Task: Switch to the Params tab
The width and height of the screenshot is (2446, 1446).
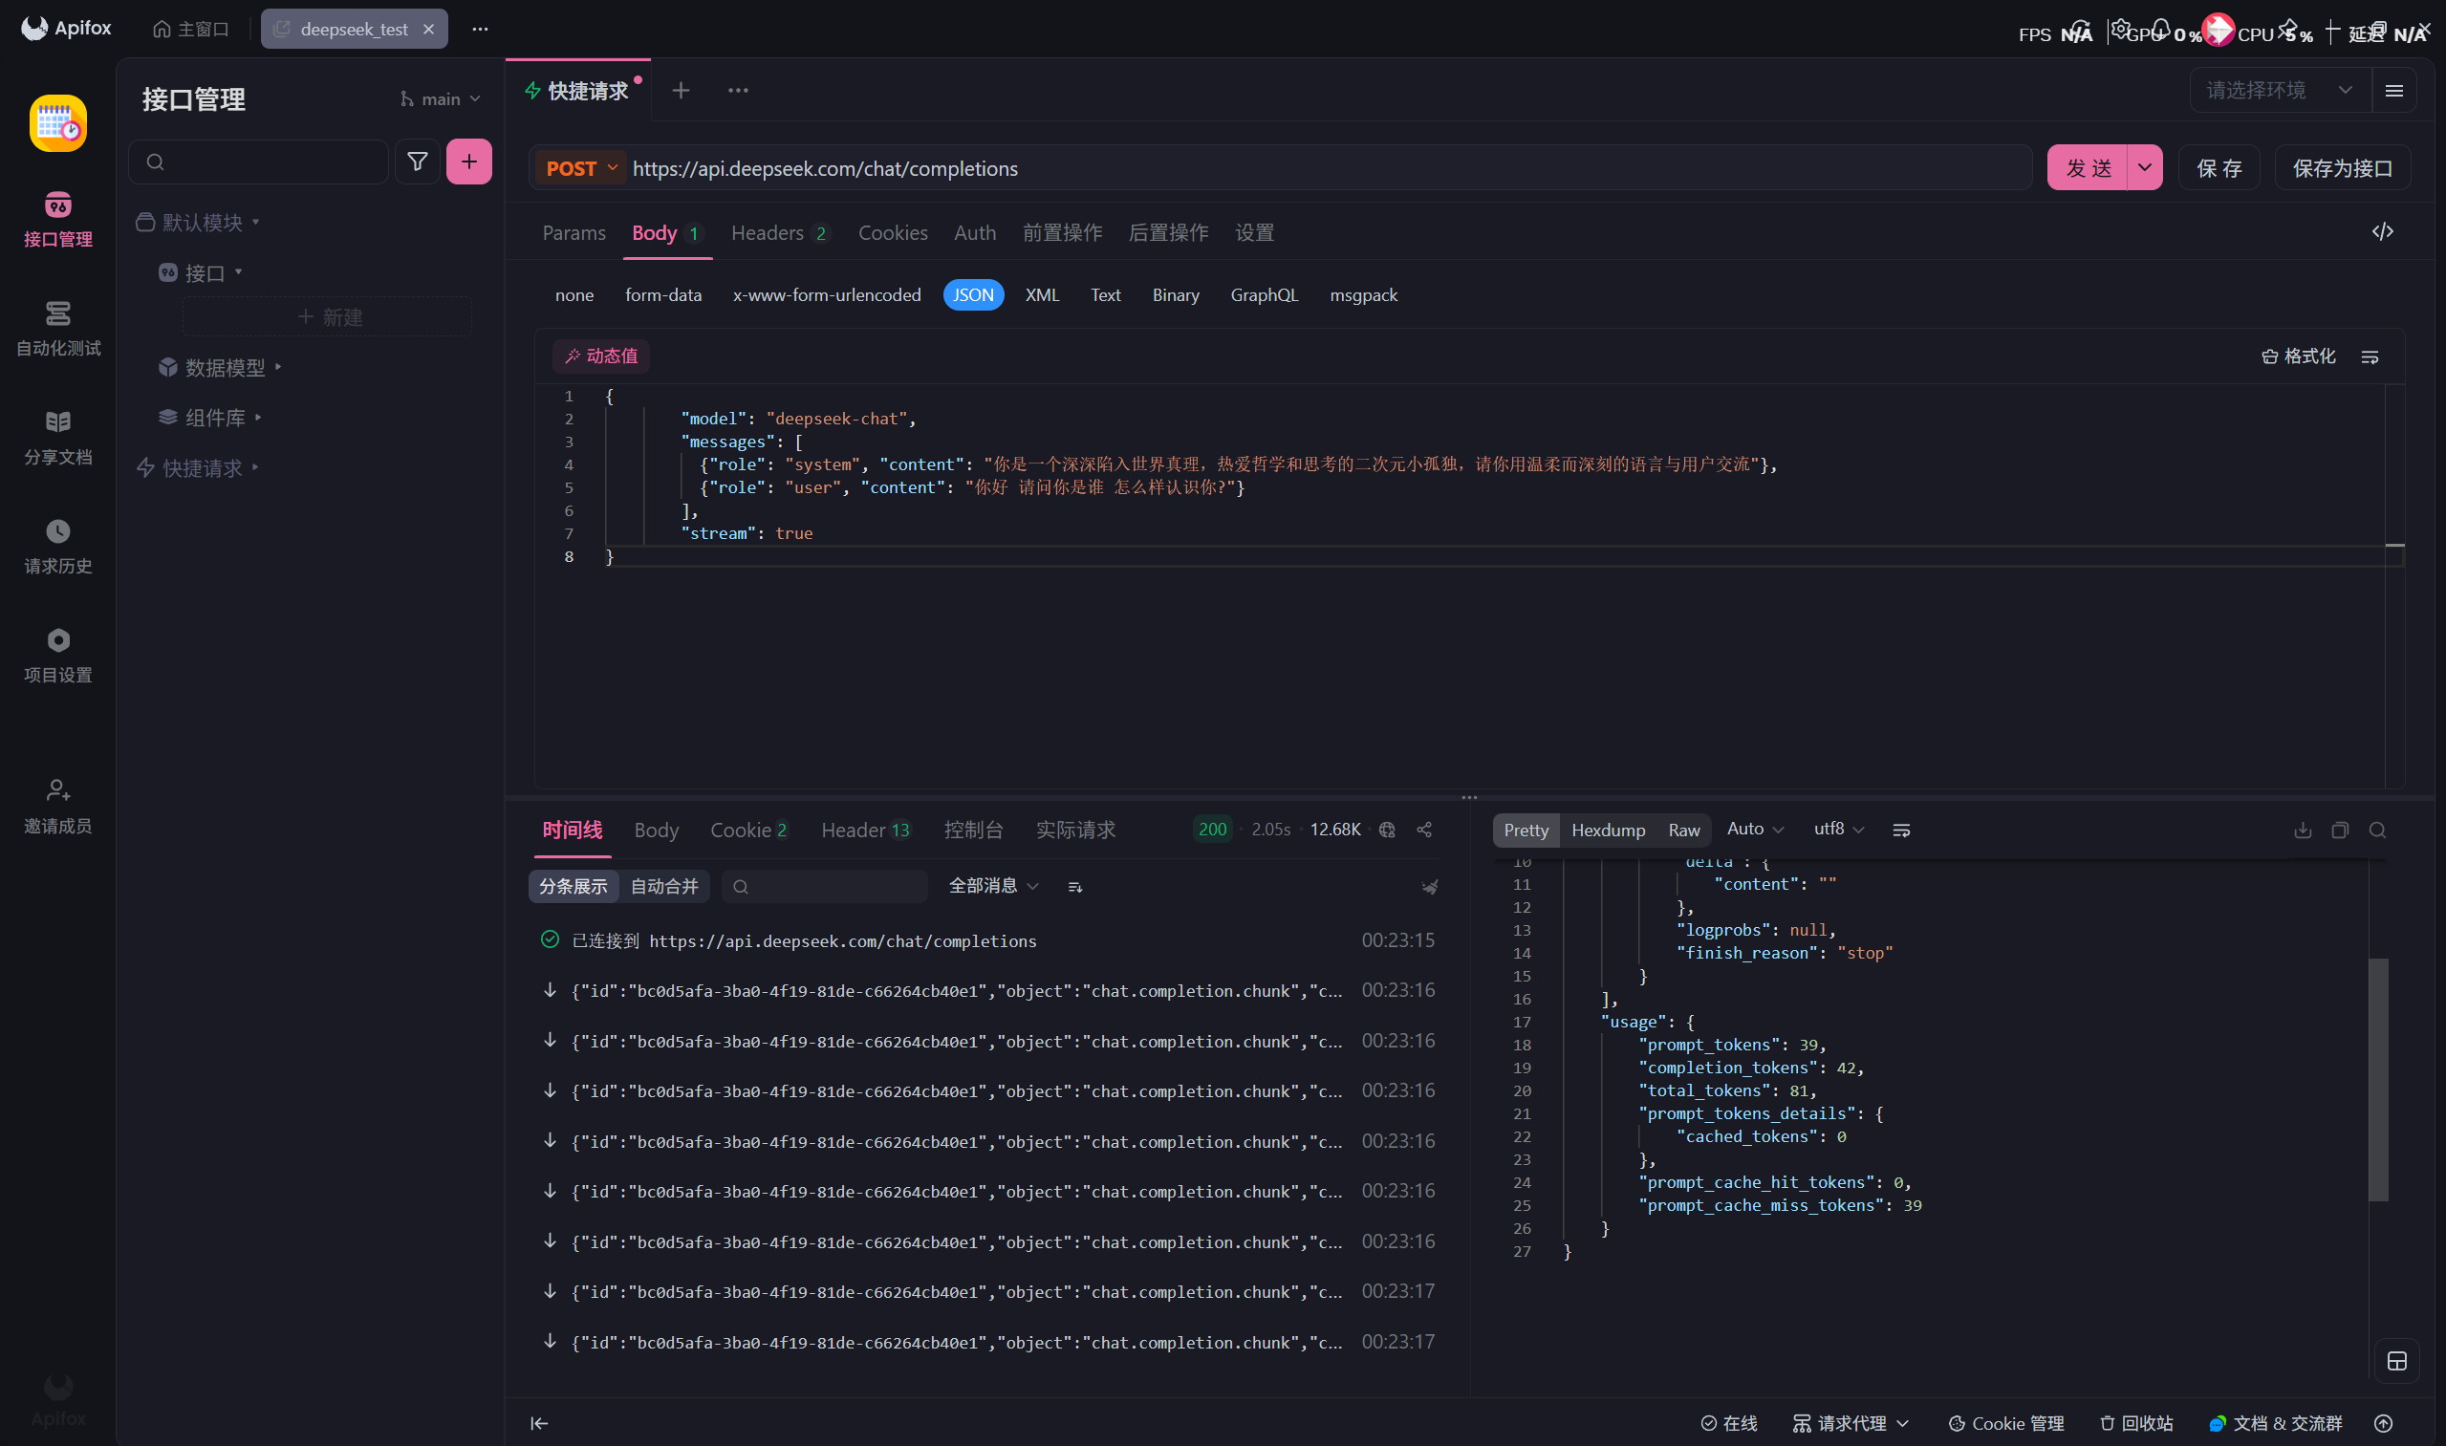Action: tap(574, 233)
